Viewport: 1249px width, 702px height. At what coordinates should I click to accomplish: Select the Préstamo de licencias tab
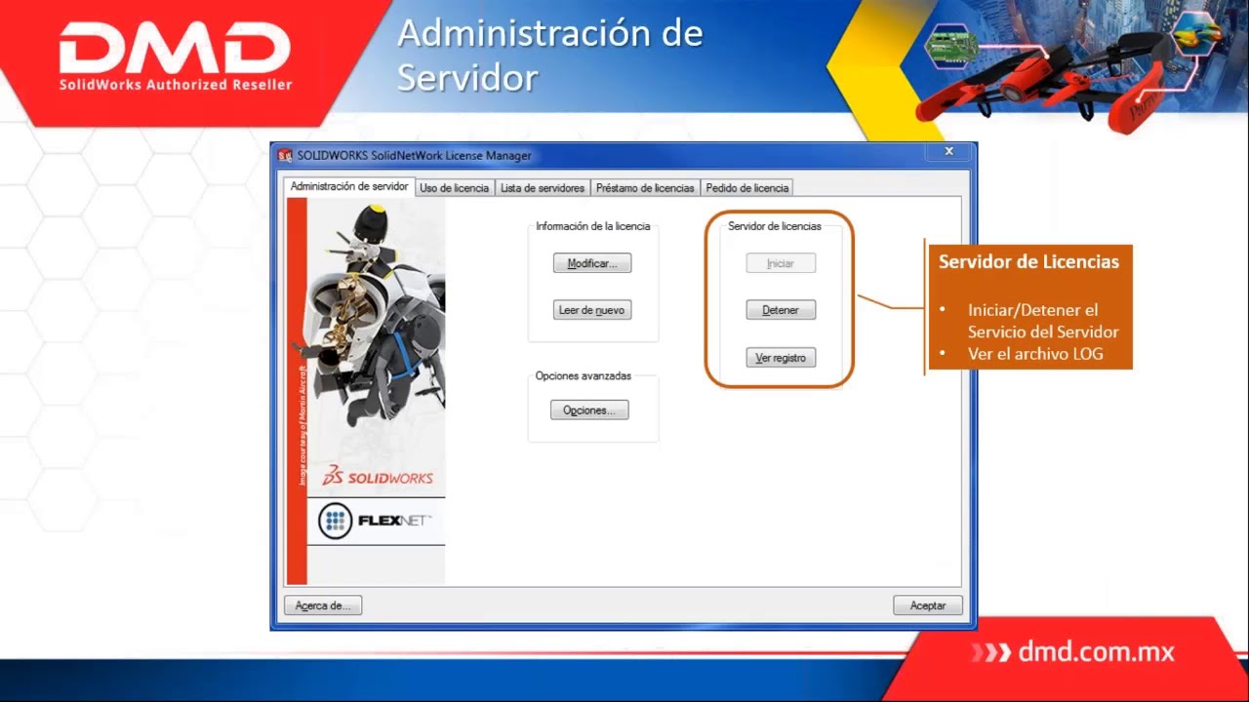click(645, 188)
